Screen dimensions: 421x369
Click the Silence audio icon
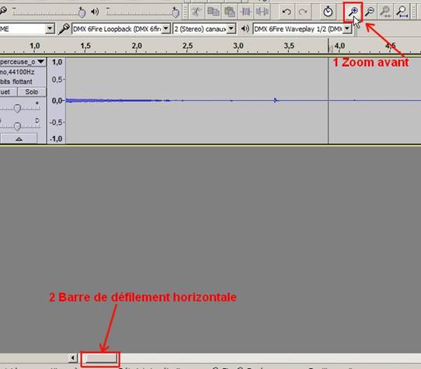pyautogui.click(x=262, y=12)
